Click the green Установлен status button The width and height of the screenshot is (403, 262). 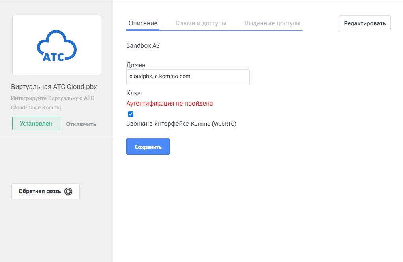36,123
